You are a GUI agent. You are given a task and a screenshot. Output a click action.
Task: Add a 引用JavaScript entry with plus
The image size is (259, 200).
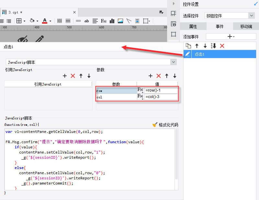[x=65, y=76]
